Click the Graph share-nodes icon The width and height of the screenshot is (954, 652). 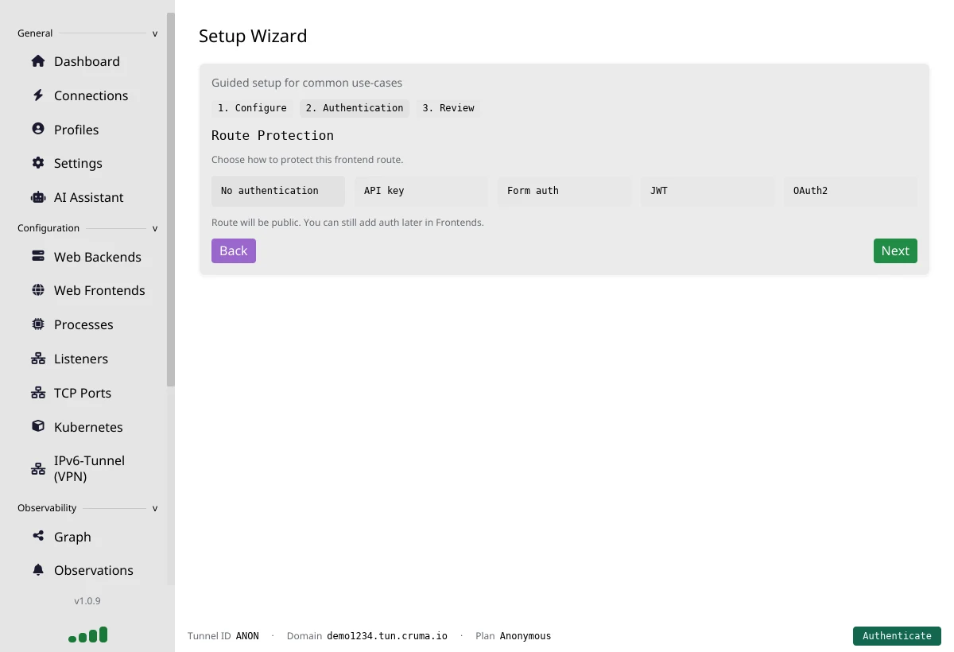pos(38,536)
